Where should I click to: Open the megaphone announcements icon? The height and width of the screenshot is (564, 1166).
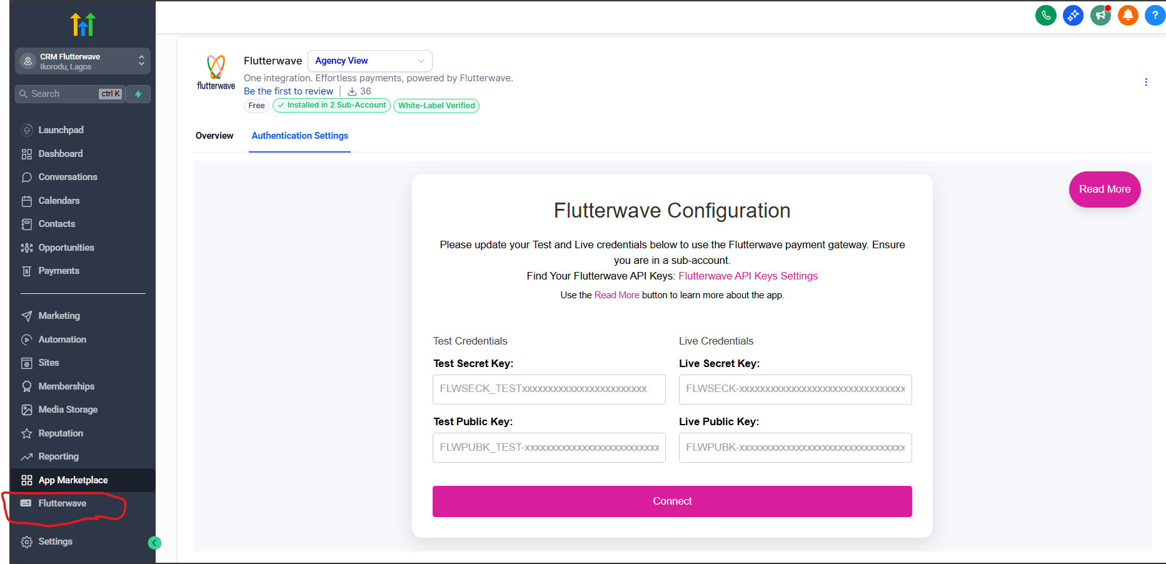(1101, 15)
